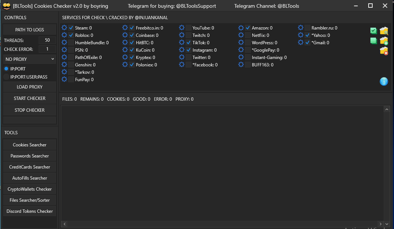This screenshot has width=394, height=229.
Task: Click the gear icon beside HumbleBundle
Action: point(64,42)
